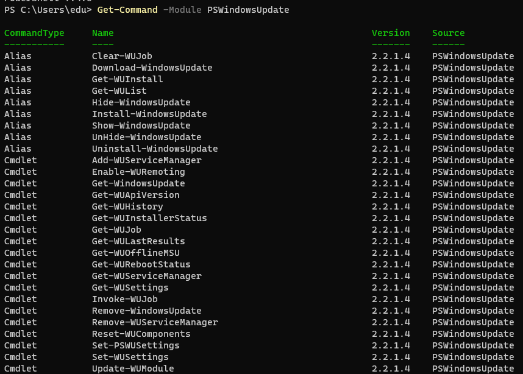
Task: Select Get-WUApiVersion cmdlet name
Action: pyautogui.click(x=136, y=195)
